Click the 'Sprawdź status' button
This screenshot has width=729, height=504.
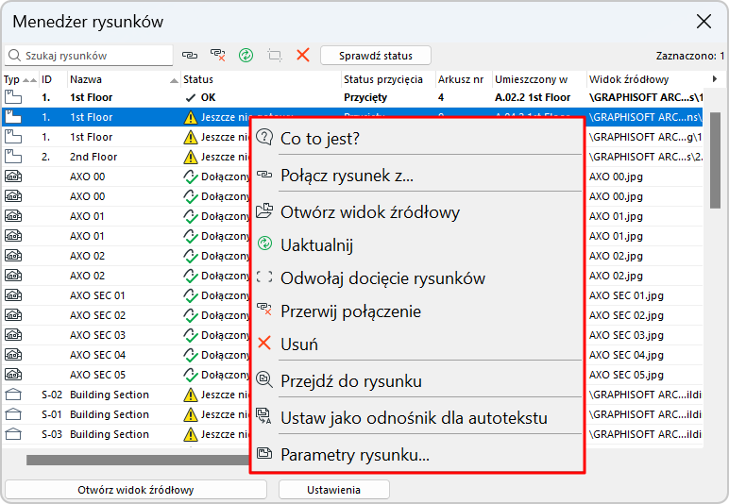click(376, 56)
